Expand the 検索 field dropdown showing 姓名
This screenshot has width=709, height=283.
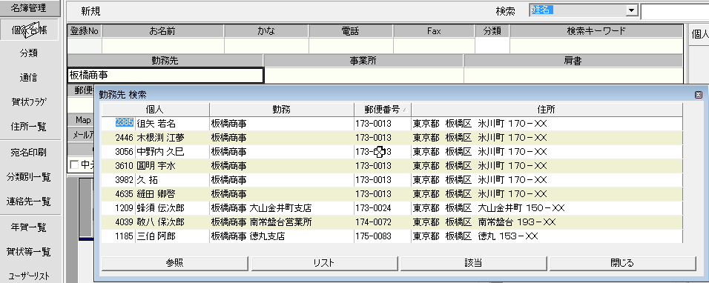(632, 11)
